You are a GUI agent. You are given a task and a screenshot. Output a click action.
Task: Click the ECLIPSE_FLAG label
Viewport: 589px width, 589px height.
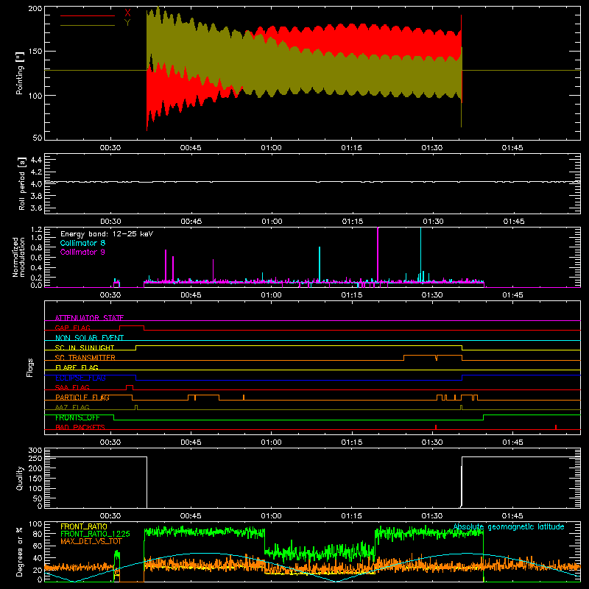pyautogui.click(x=80, y=378)
